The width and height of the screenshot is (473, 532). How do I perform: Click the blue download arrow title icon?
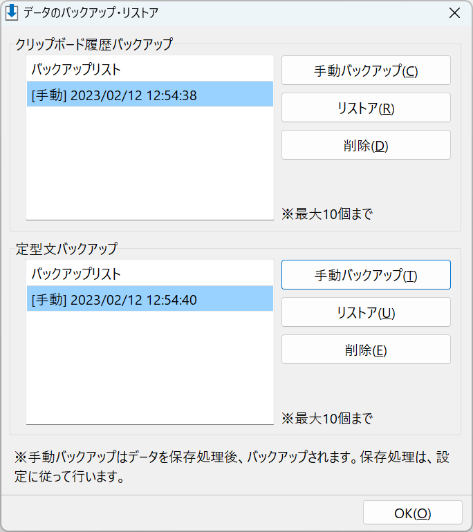12,13
